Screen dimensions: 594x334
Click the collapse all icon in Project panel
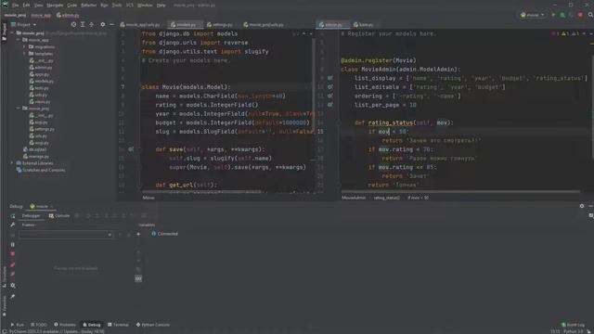pyautogui.click(x=91, y=25)
